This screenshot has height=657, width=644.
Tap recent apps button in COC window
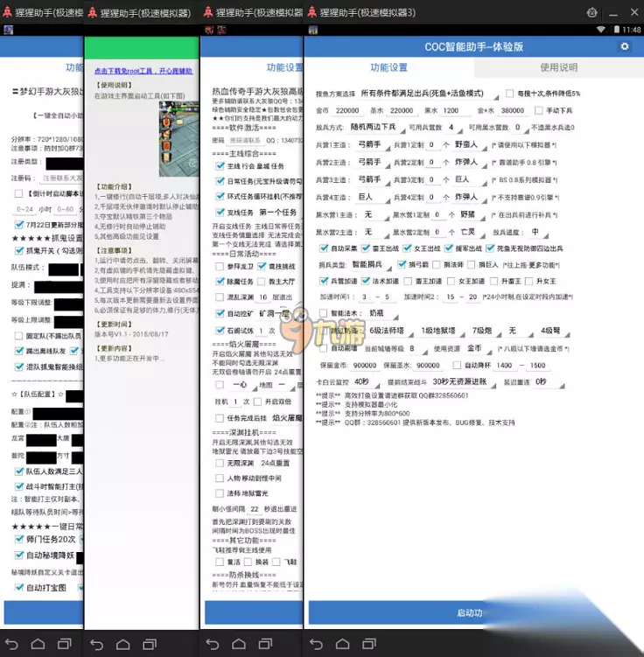click(369, 644)
